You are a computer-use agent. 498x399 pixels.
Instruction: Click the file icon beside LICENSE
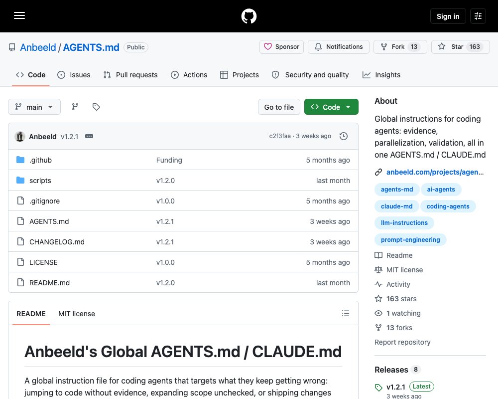(x=20, y=262)
